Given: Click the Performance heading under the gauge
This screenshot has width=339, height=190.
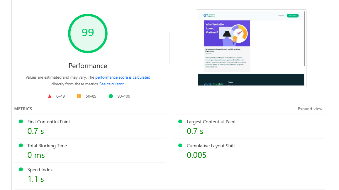Looking at the screenshot, I should pyautogui.click(x=88, y=66).
